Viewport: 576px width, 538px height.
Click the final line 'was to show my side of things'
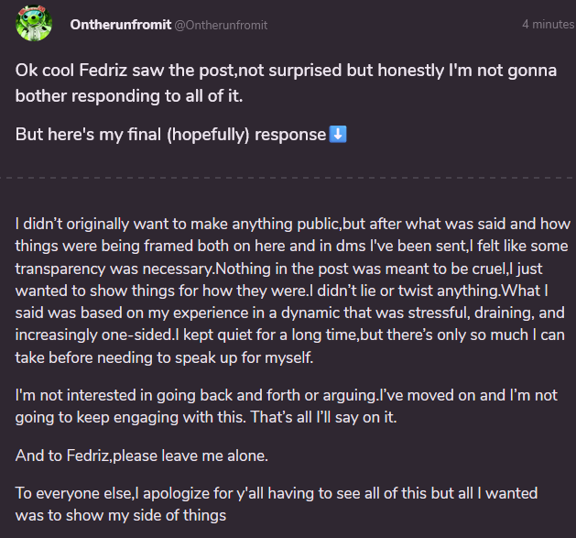tap(121, 516)
